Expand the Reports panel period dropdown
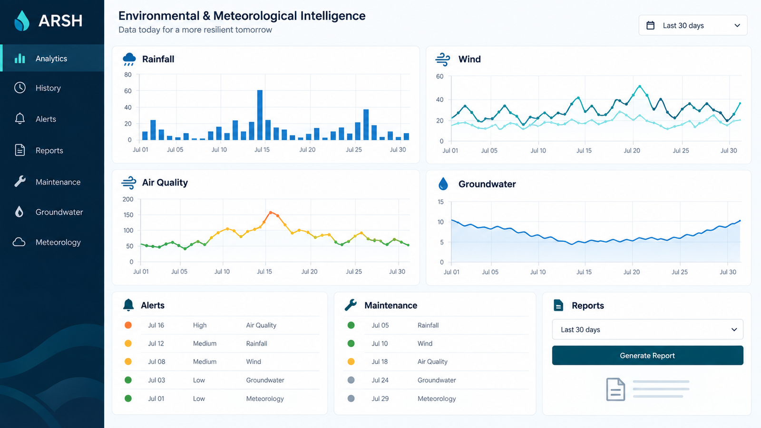The width and height of the screenshot is (761, 428). coord(647,330)
